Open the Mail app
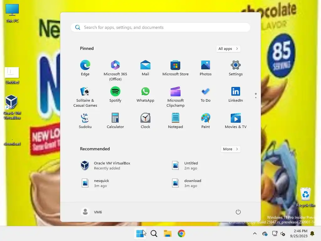 point(145,68)
